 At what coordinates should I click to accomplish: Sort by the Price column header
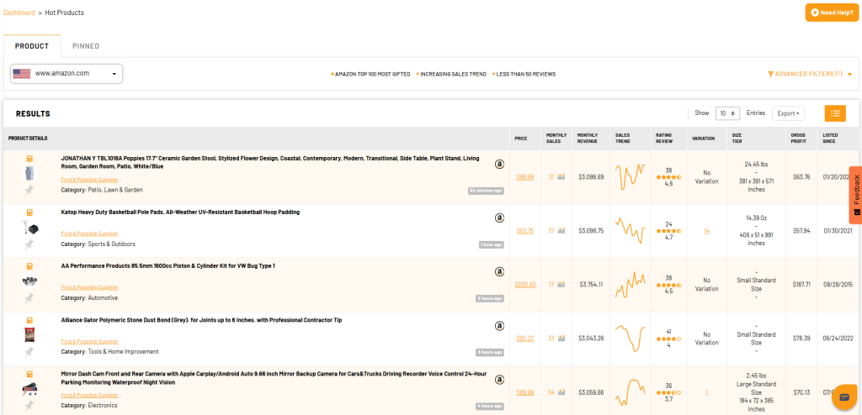click(520, 139)
